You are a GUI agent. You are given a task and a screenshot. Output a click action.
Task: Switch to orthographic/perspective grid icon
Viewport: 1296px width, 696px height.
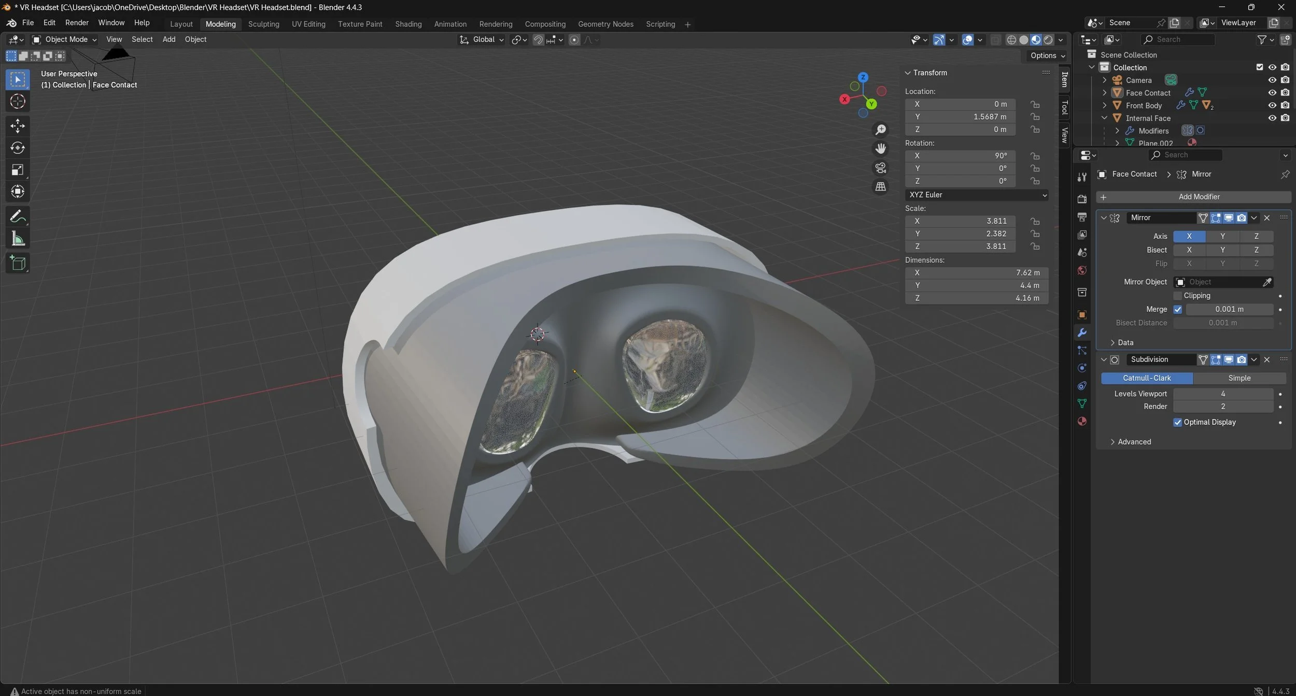[881, 187]
